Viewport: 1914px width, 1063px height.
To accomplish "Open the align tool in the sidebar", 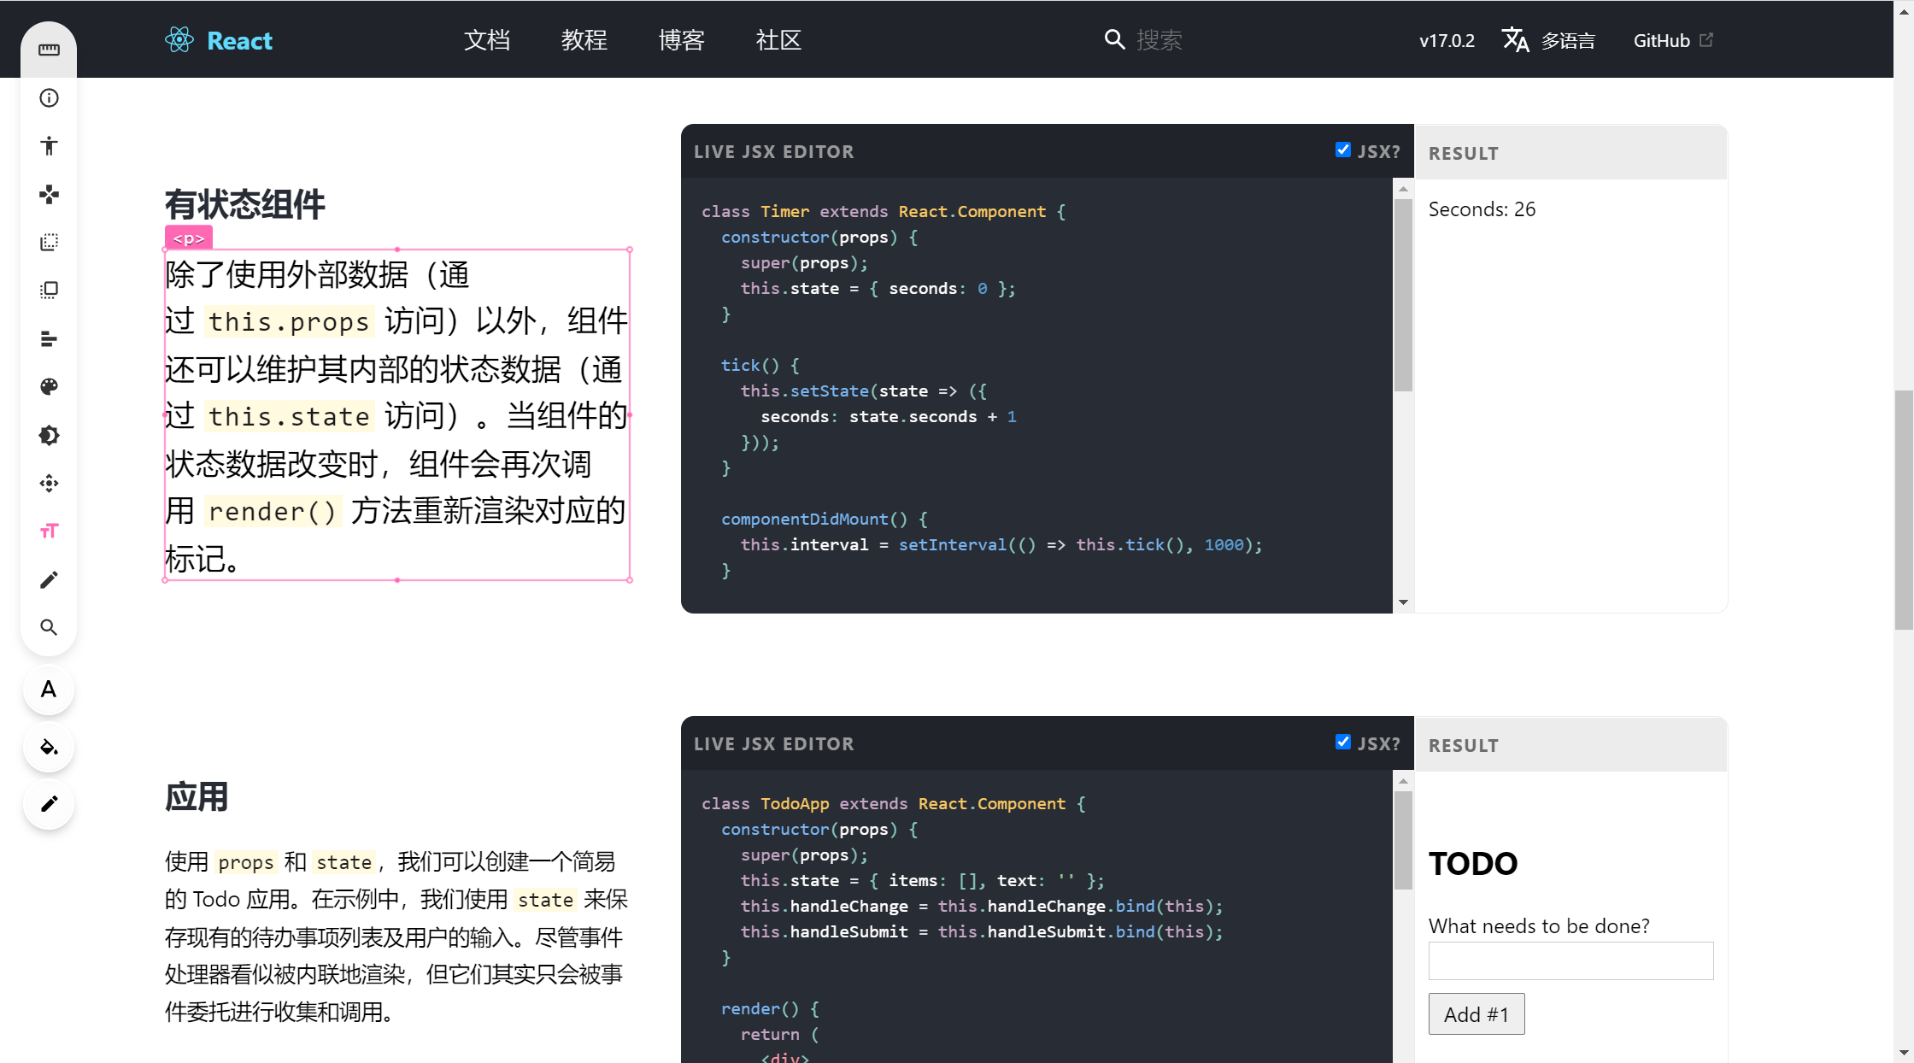I will (x=49, y=339).
